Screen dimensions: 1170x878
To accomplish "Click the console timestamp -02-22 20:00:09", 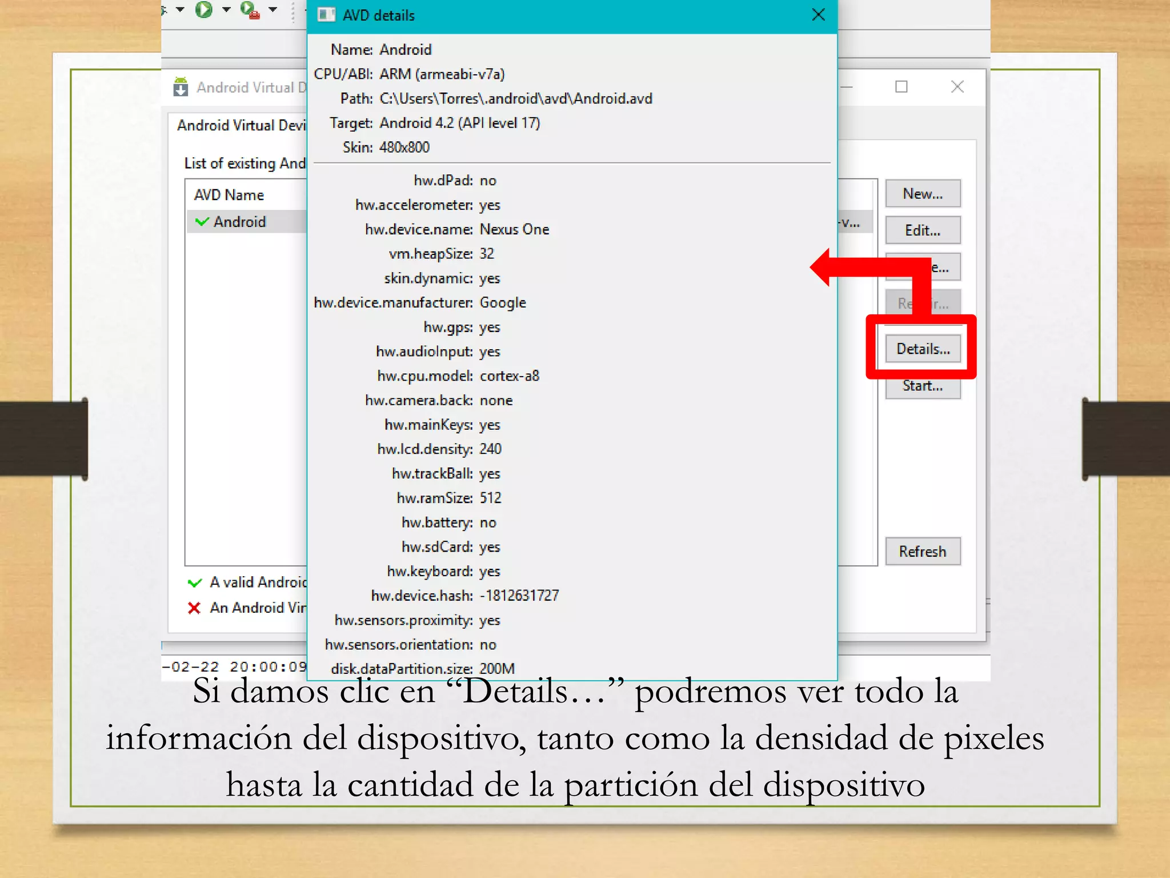I will click(x=234, y=667).
